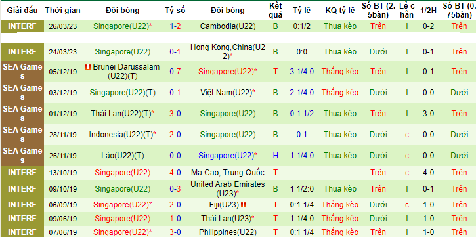Open Ma Cao, Trung Quốc team
This screenshot has width=476, height=237.
point(228,173)
